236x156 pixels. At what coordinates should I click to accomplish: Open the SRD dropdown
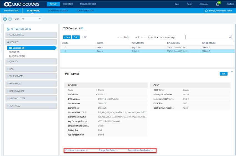31,19
